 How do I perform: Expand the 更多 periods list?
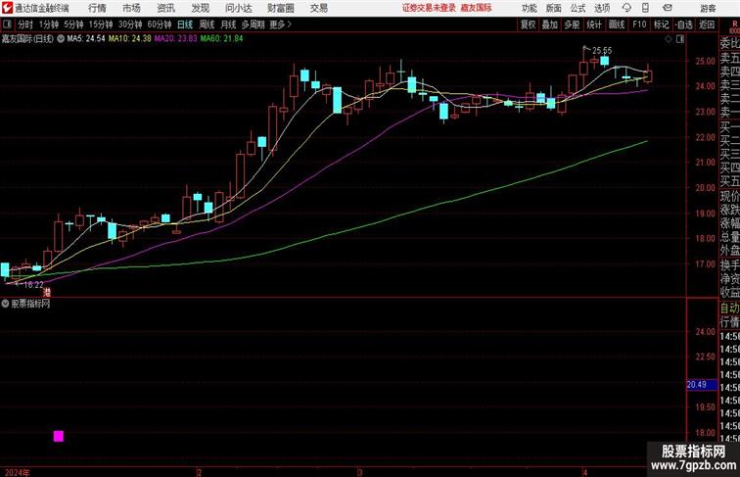click(280, 24)
